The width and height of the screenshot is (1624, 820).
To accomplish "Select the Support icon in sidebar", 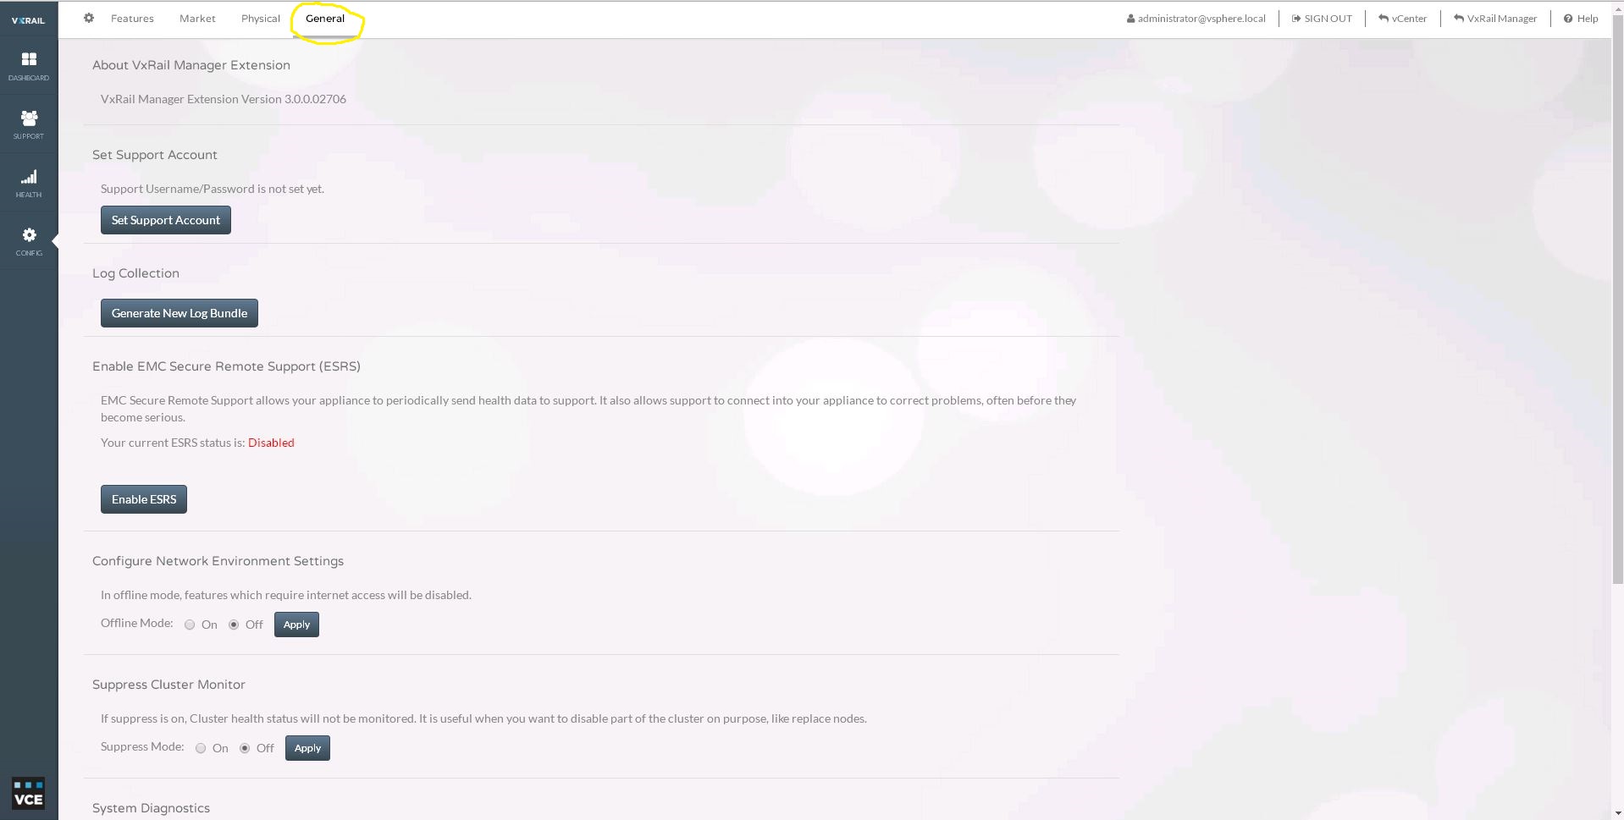I will (28, 124).
